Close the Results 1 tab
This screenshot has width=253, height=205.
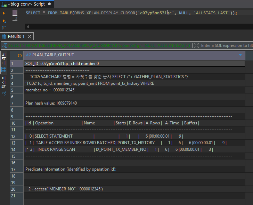(29, 36)
